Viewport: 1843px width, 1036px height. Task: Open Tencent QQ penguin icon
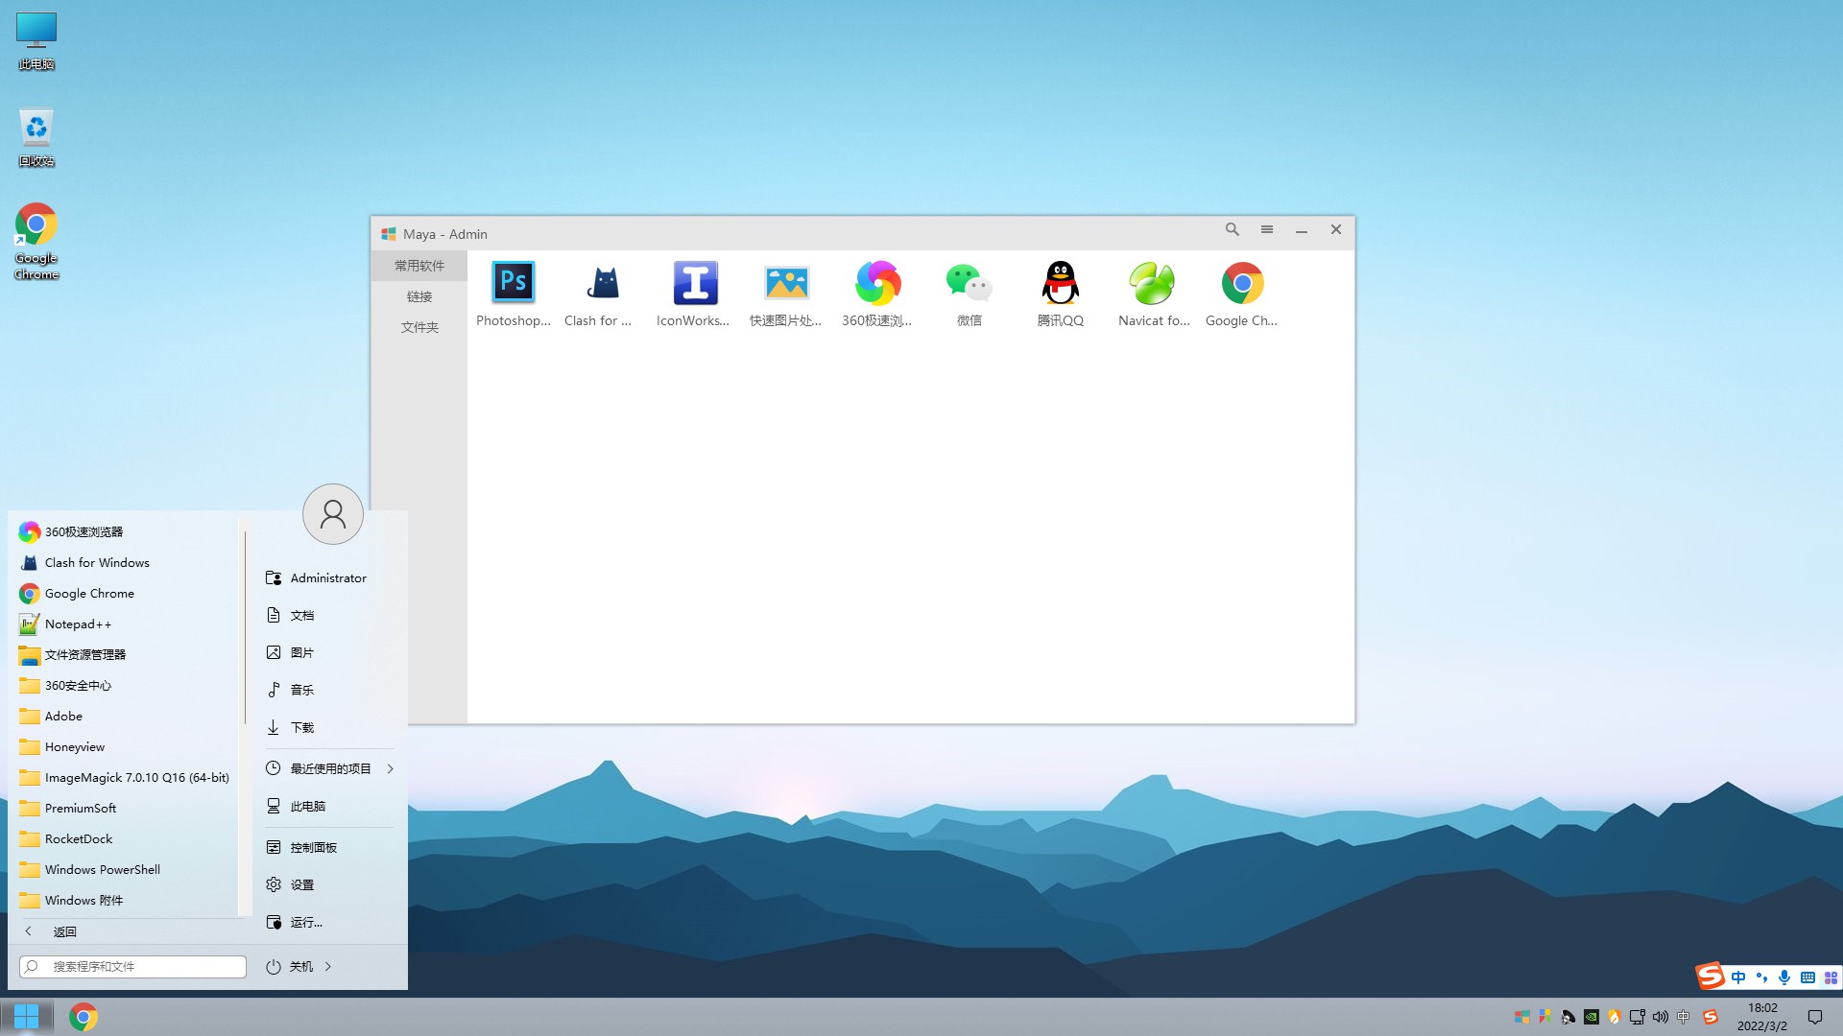point(1060,283)
